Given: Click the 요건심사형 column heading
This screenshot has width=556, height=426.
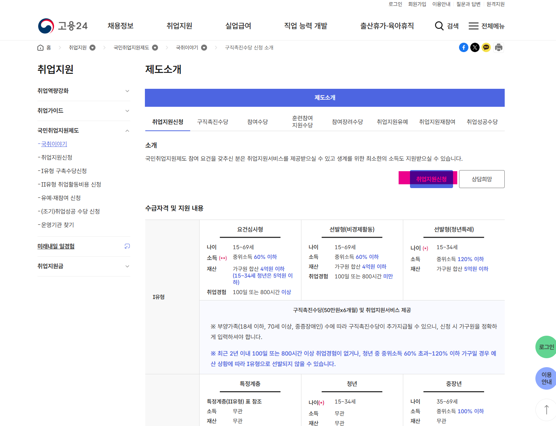Looking at the screenshot, I should click(250, 229).
